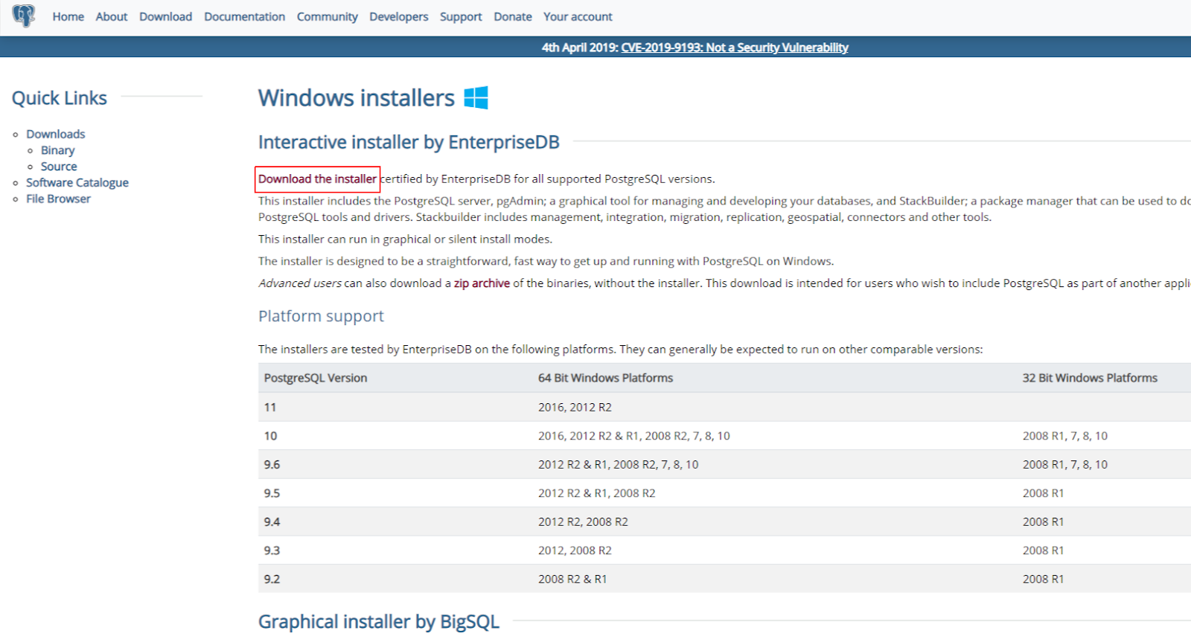This screenshot has width=1191, height=633.
Task: Open the CVE-2019-9193 announcement link
Action: [x=735, y=48]
